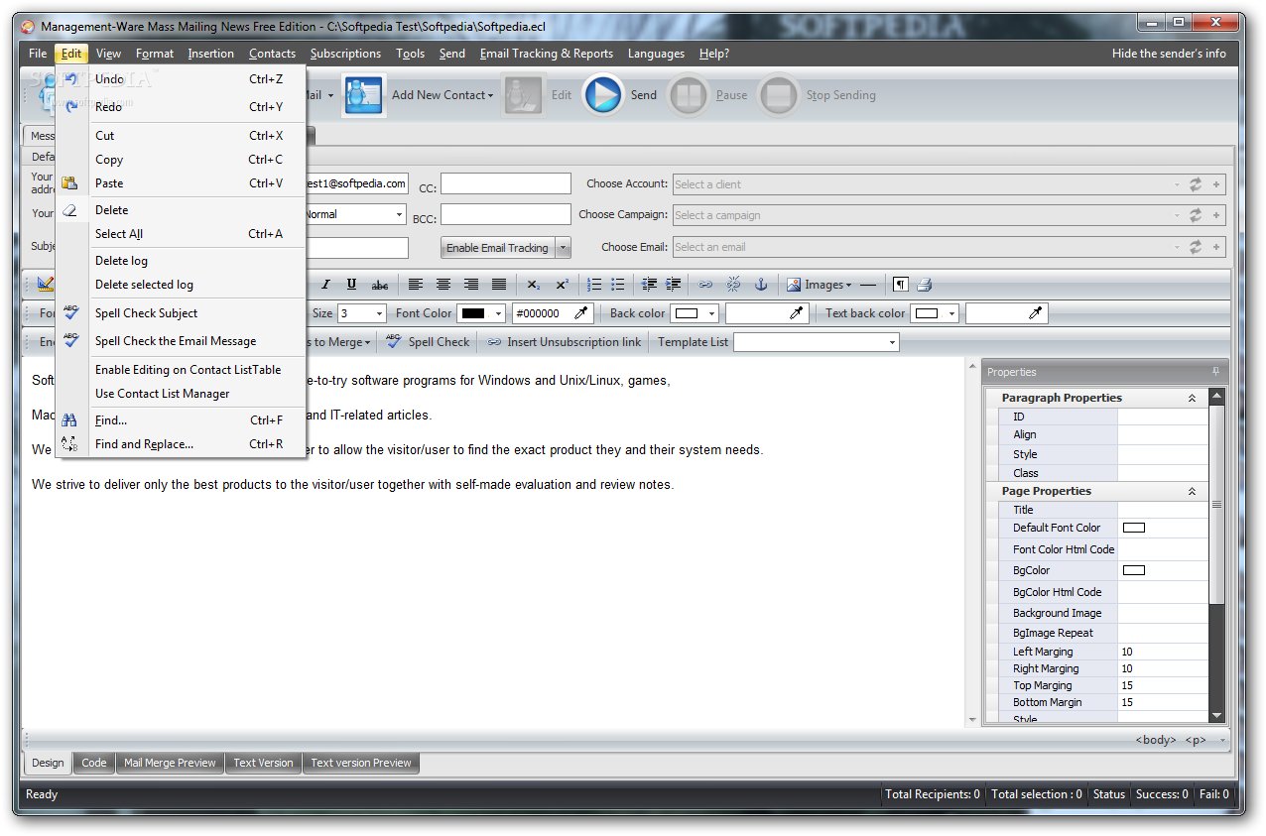1266x836 pixels.
Task: Toggle the paragraph marks icon
Action: click(900, 285)
